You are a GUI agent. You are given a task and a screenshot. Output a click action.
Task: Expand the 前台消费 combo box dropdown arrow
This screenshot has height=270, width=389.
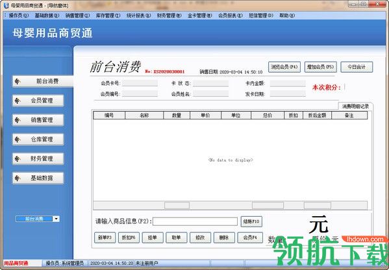(x=56, y=219)
